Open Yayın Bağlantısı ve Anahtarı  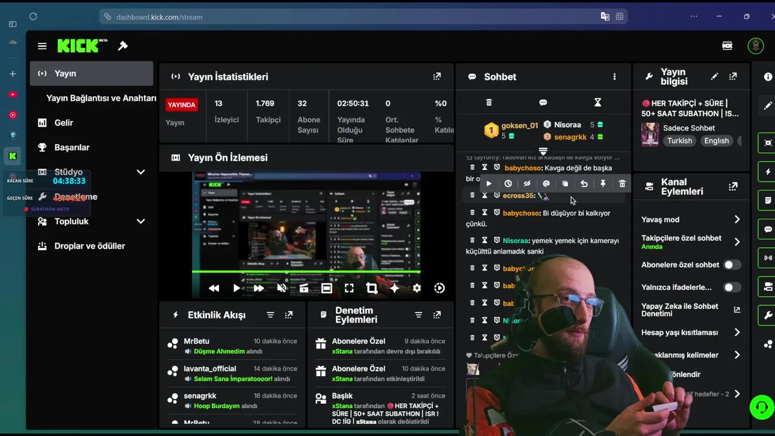click(101, 98)
